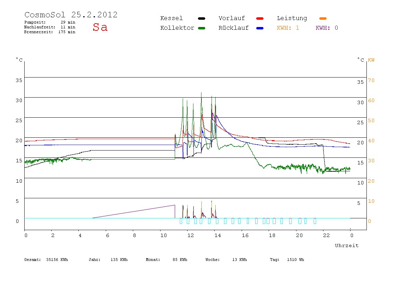
Task: Click the orange 'KWH: 1' value
Action: coord(288,28)
